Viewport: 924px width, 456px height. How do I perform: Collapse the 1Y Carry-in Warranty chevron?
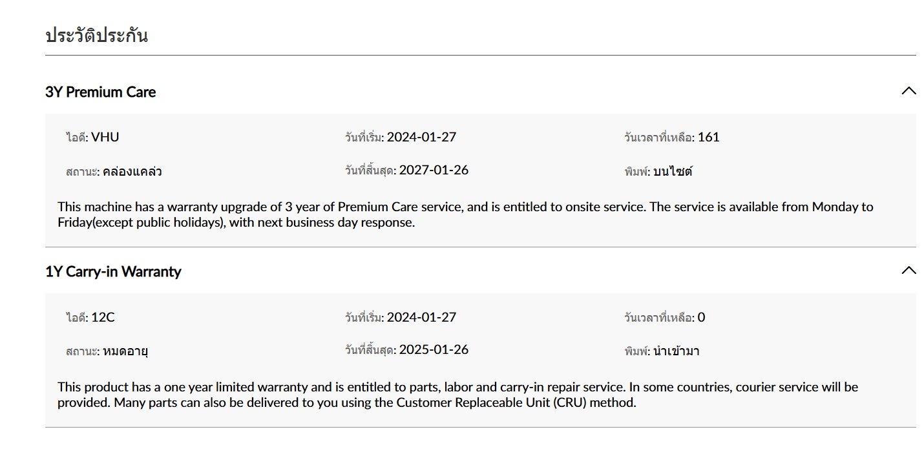pos(908,271)
